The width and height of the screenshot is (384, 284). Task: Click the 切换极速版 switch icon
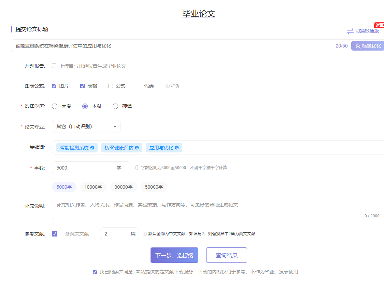[350, 31]
